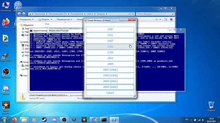220x123 pixels.
Task: Go back in the Explorer window
Action: click(x=19, y=14)
